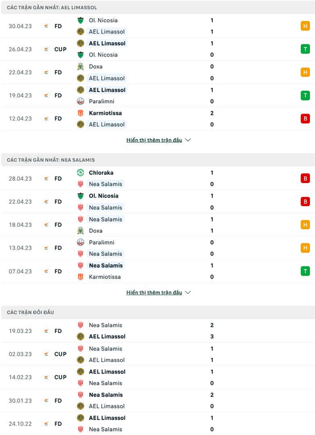Click AEL Limassol crest in 19.03.23 match

[x=80, y=336]
